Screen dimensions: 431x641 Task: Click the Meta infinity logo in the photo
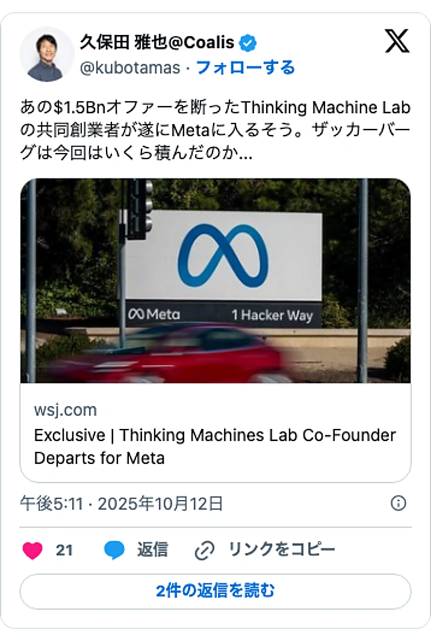[223, 255]
